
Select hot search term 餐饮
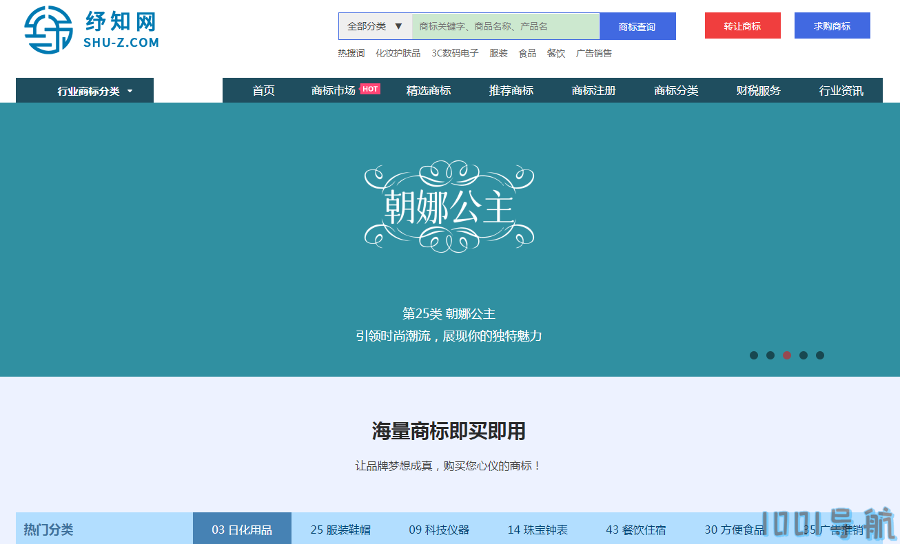pyautogui.click(x=556, y=53)
